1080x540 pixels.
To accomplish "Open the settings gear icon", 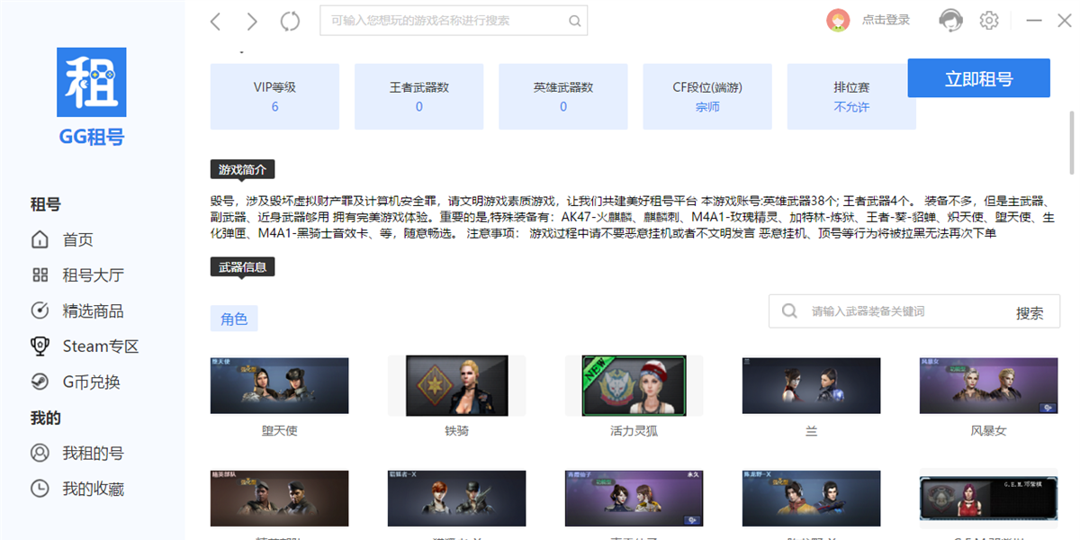I will (x=989, y=20).
